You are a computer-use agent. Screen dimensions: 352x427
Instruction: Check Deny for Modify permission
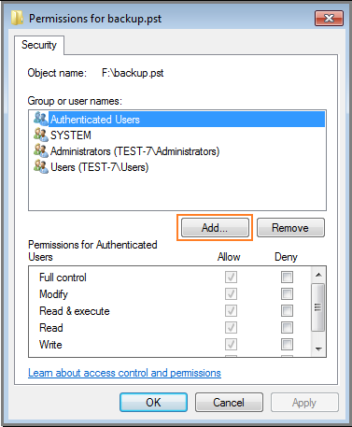click(x=287, y=293)
